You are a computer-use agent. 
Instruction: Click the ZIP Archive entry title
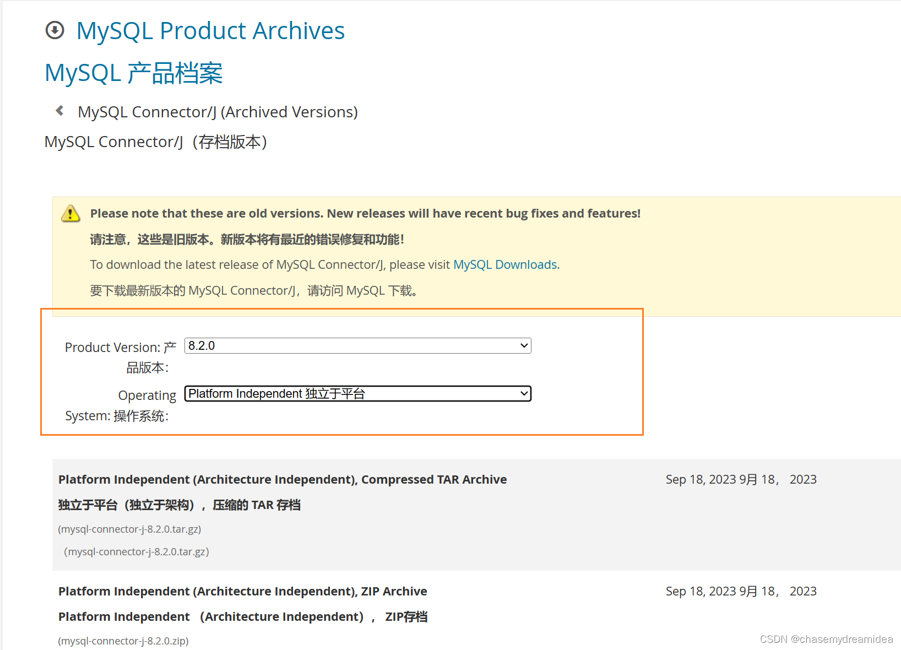[x=243, y=591]
